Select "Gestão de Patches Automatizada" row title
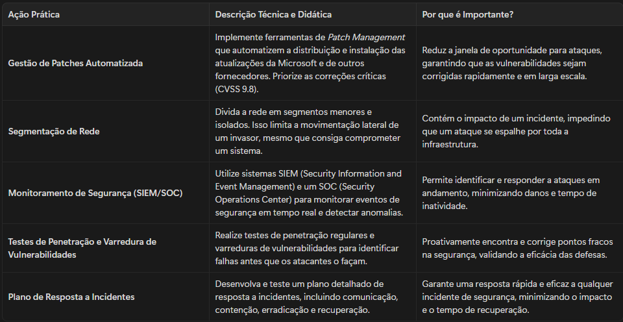623x322 pixels. 75,63
